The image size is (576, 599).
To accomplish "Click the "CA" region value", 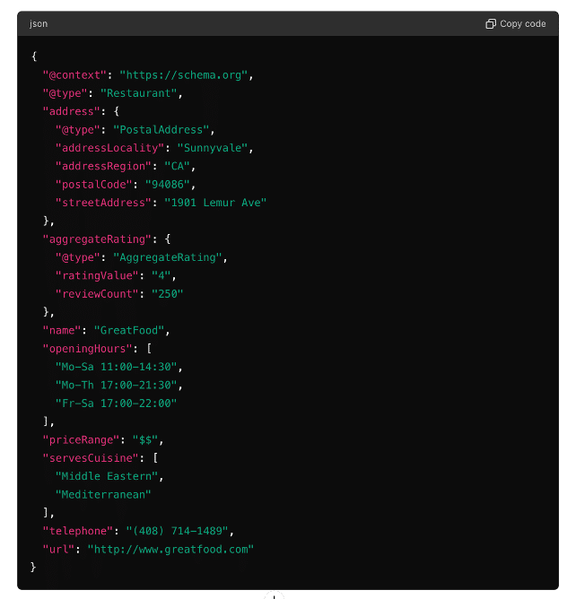I will click(x=178, y=166).
